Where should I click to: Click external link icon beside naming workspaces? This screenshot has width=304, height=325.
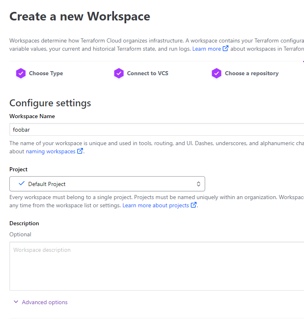coord(80,151)
